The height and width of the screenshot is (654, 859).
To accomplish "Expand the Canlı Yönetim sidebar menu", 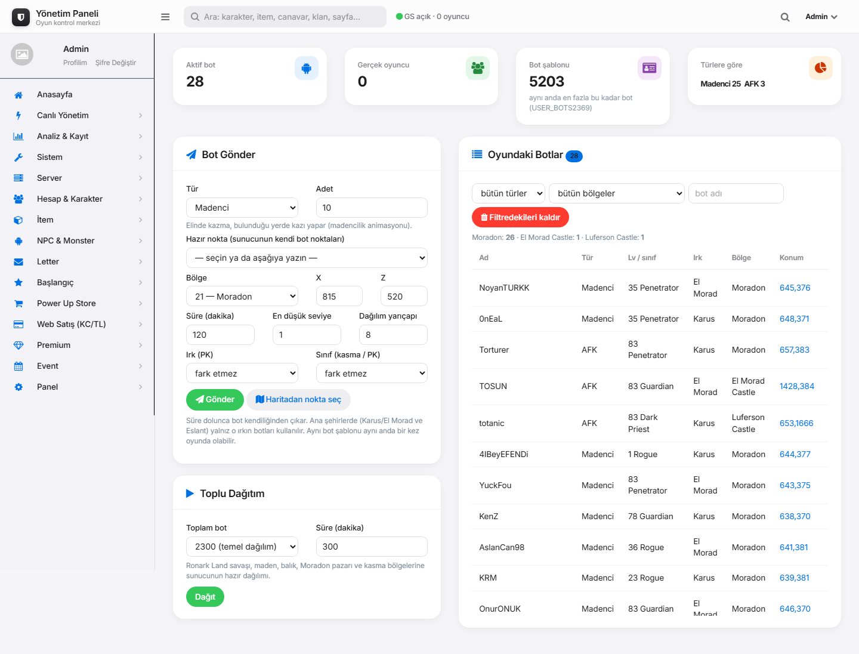I will 78,115.
